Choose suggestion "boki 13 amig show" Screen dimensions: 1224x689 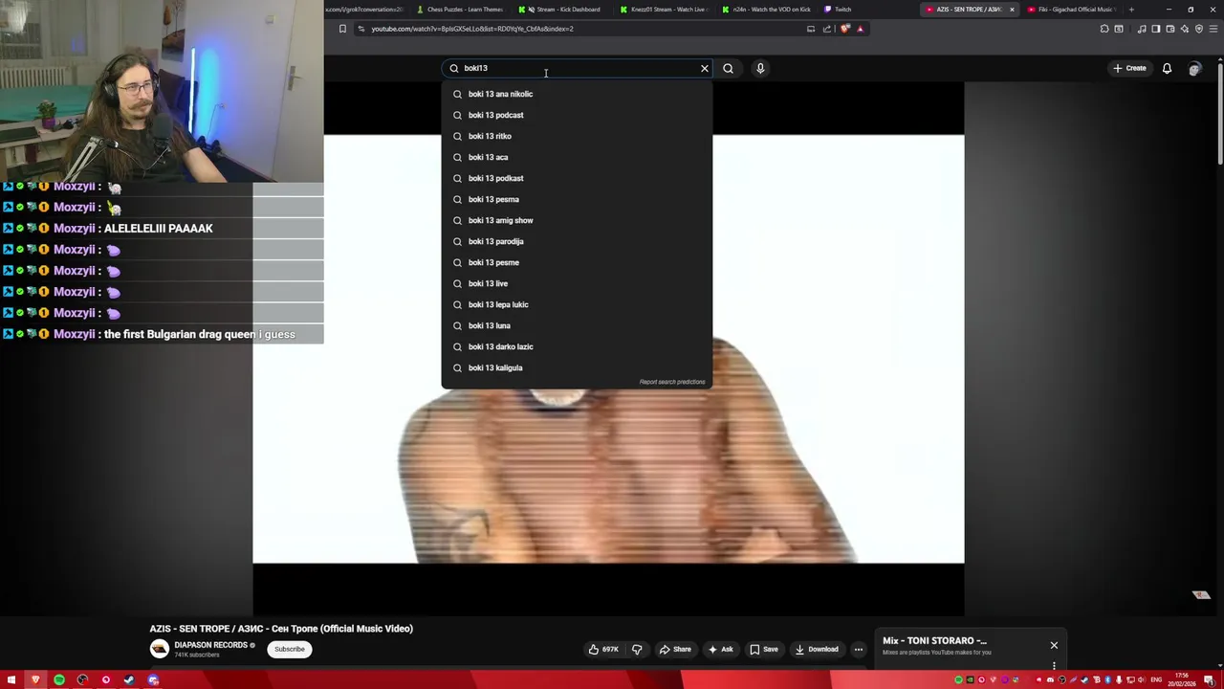point(577,220)
